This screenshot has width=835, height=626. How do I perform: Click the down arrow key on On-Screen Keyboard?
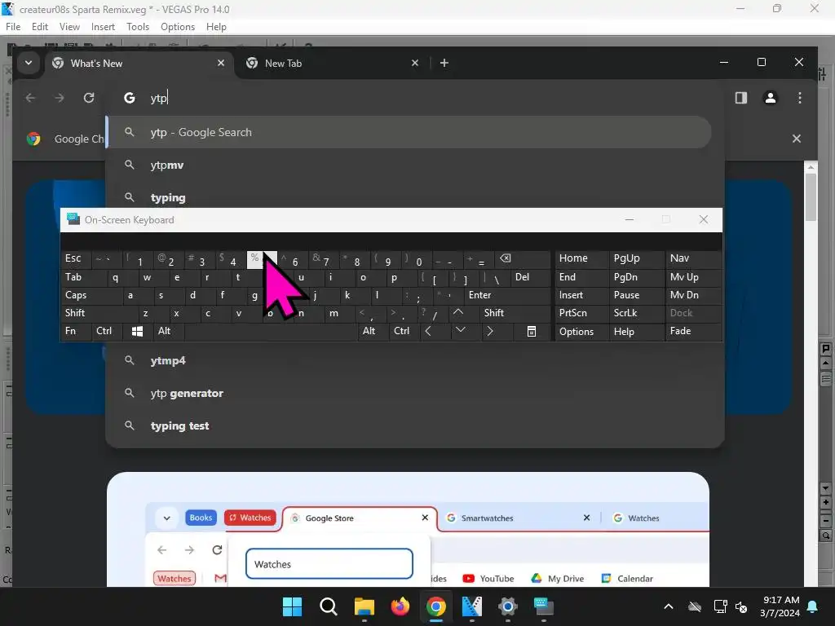(461, 331)
